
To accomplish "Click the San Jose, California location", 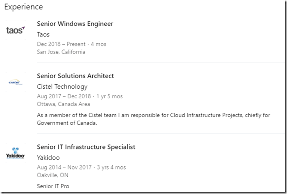I will [x=61, y=52].
